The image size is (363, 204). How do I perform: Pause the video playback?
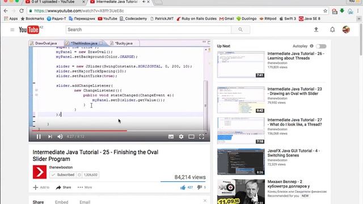tap(39, 137)
